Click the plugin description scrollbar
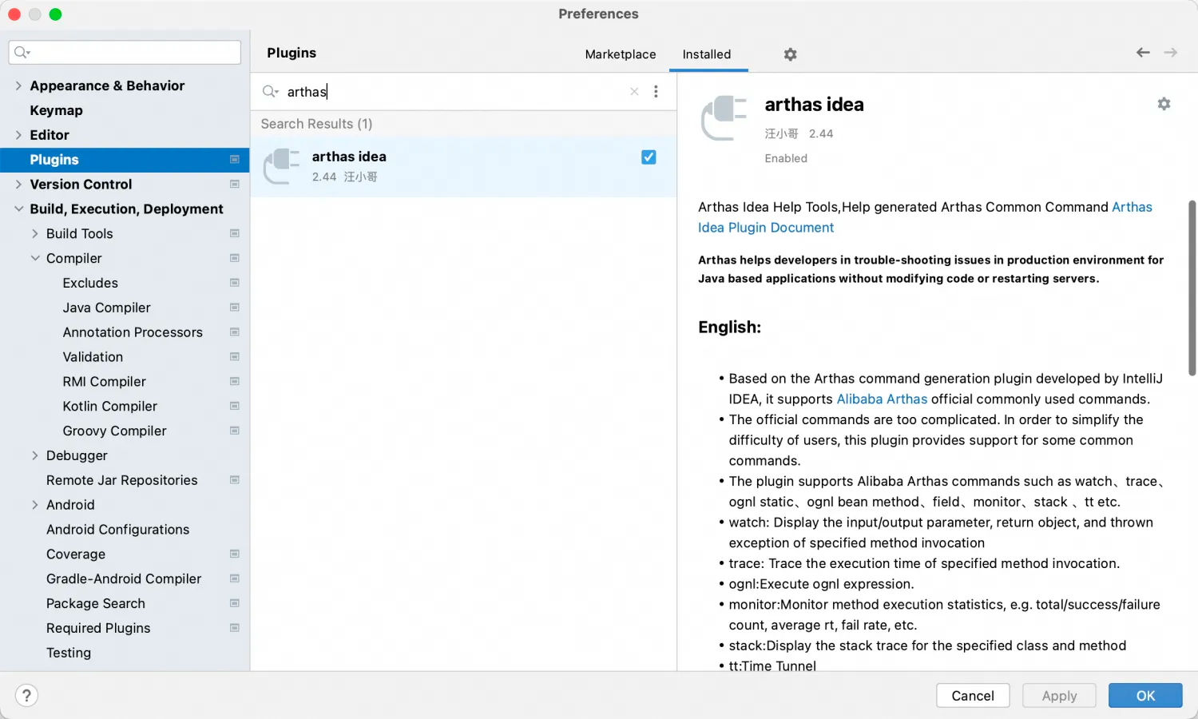The width and height of the screenshot is (1198, 719). tap(1192, 288)
